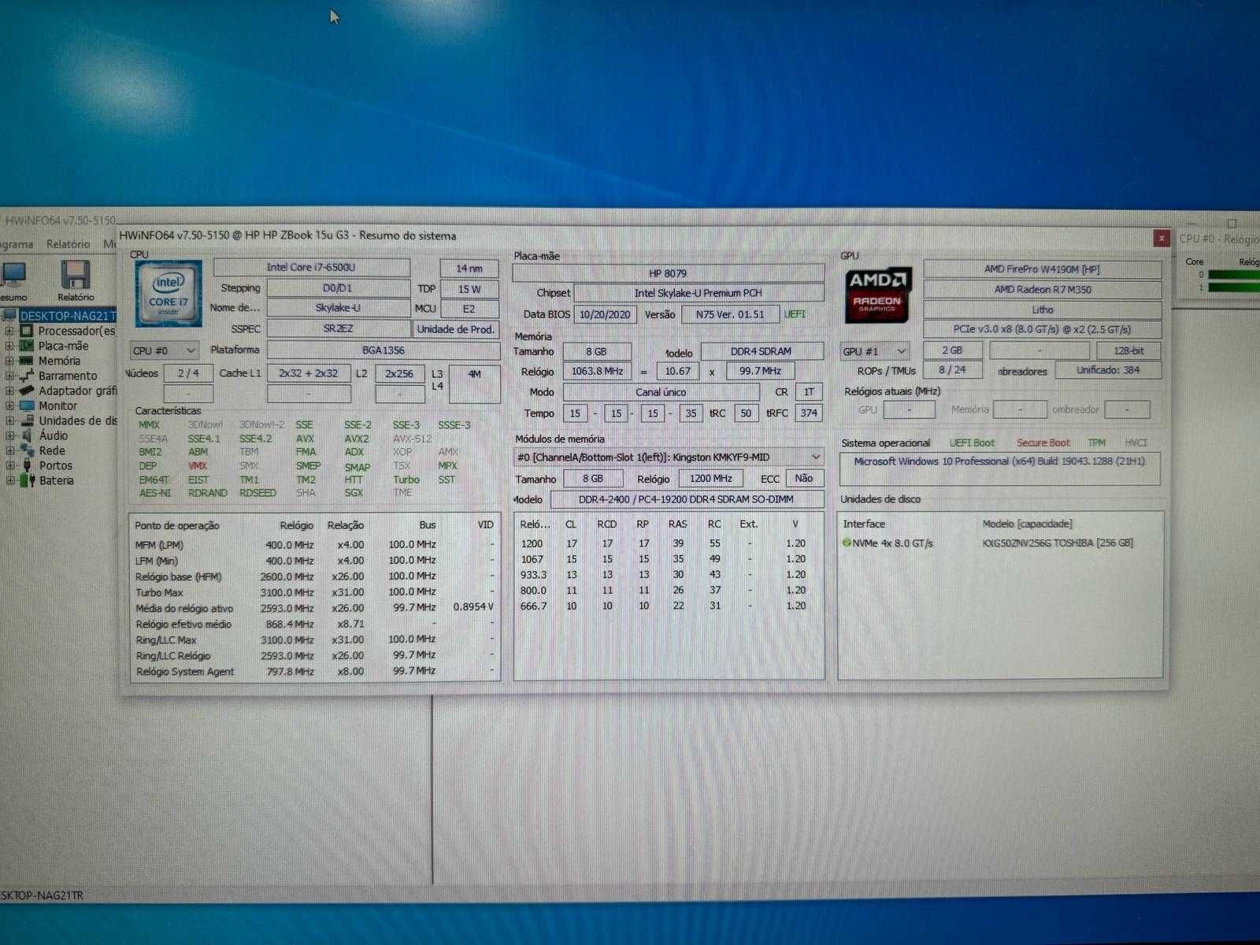This screenshot has width=1260, height=945.
Task: Click the Microsoft Windows 10 Professional OS text
Action: click(999, 461)
